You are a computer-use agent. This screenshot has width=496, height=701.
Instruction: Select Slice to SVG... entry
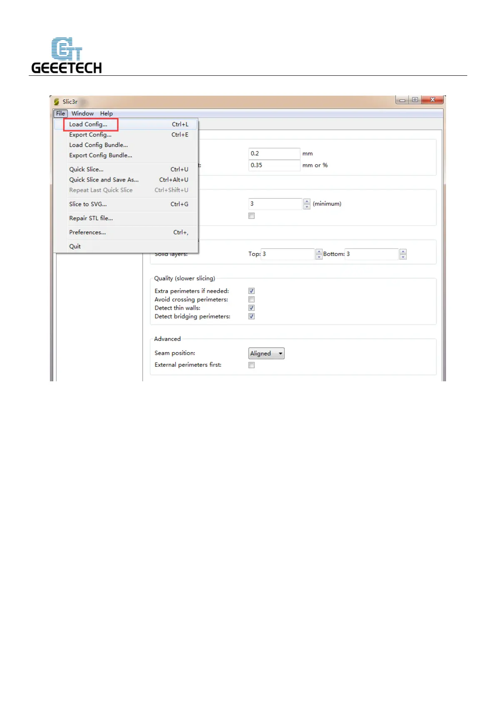click(x=126, y=204)
